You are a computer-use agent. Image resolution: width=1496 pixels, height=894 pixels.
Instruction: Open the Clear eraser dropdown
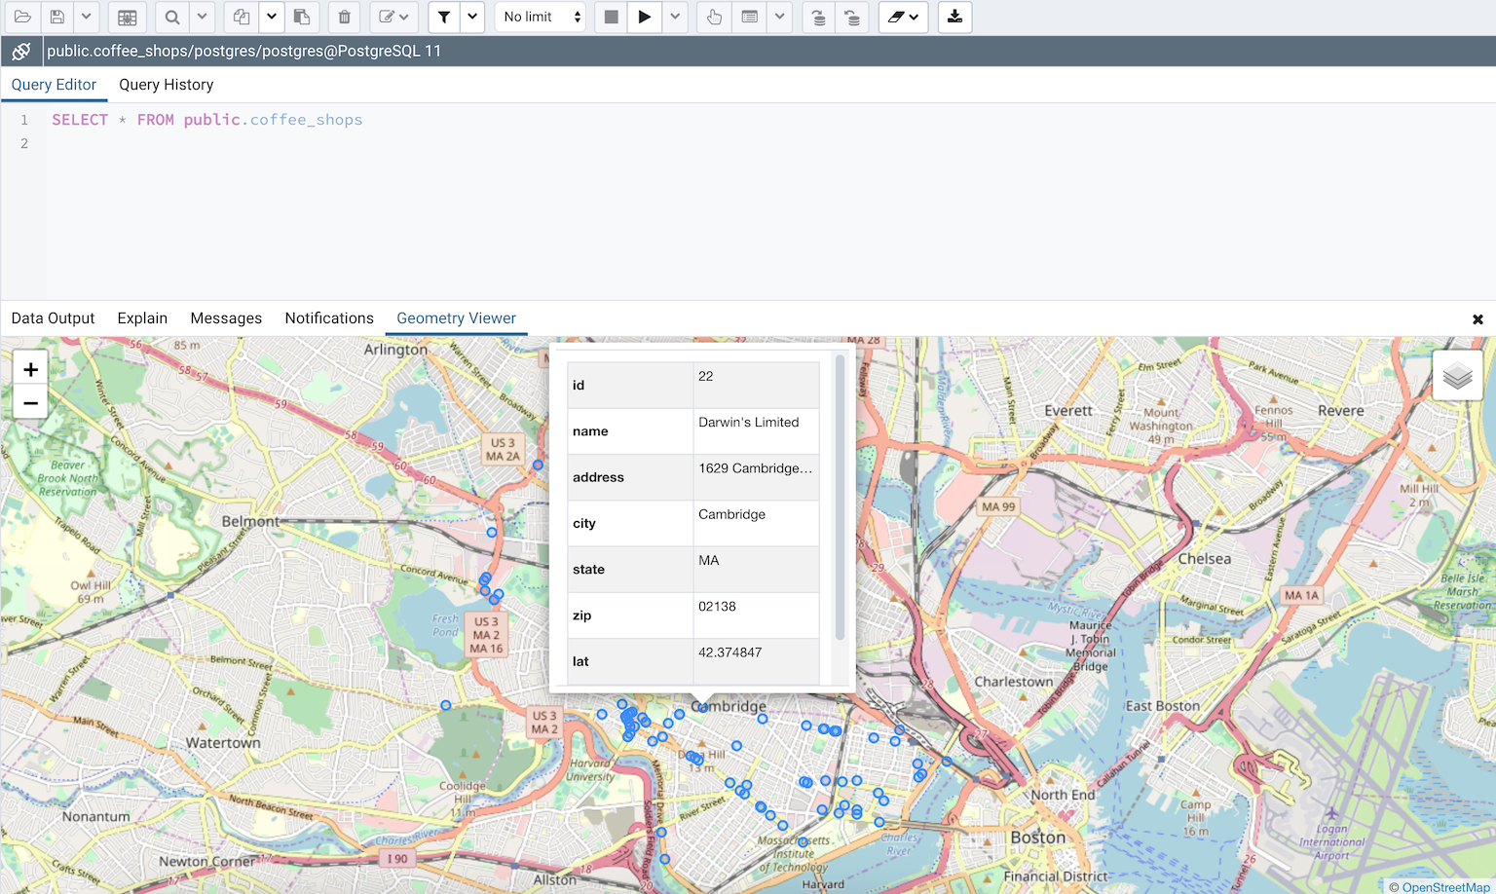(x=903, y=17)
